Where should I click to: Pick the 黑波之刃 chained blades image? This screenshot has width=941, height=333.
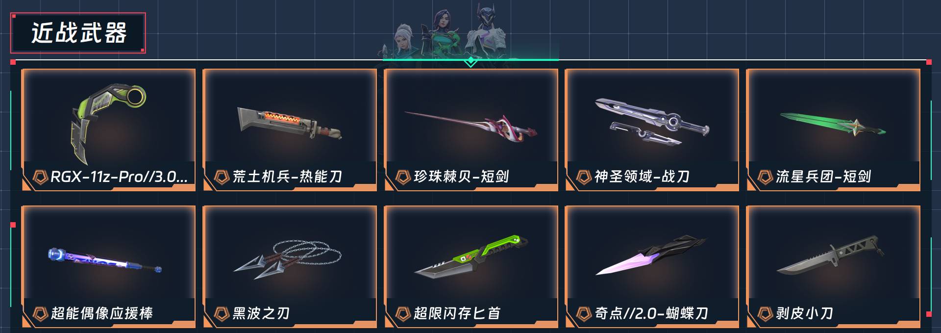pyautogui.click(x=287, y=259)
